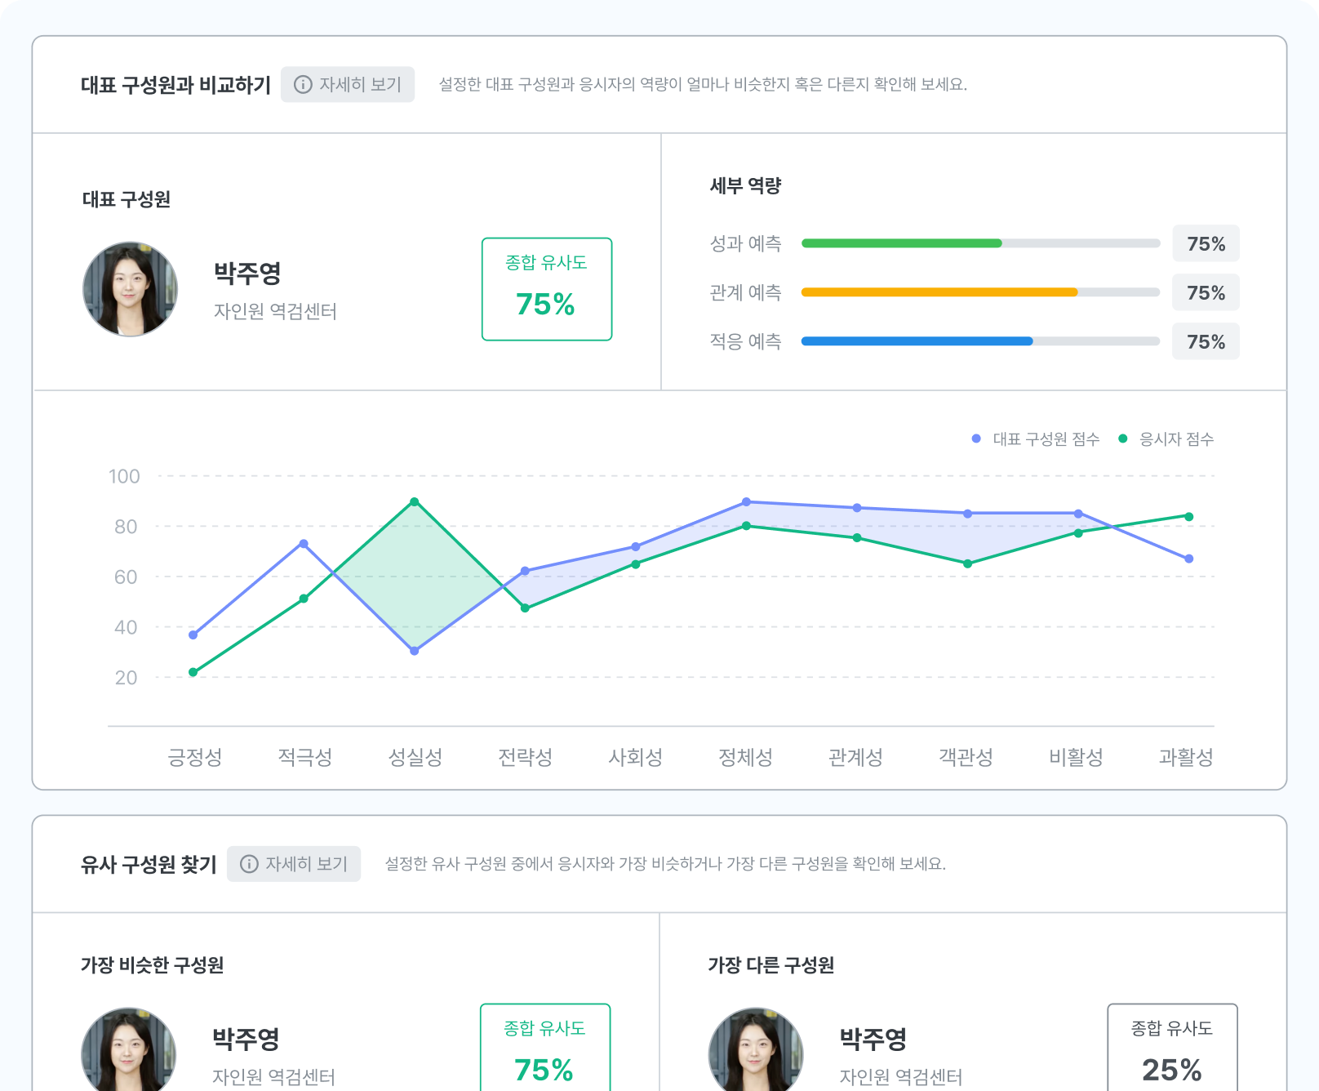Click 긍정성 axis label
This screenshot has width=1319, height=1091.
click(194, 757)
